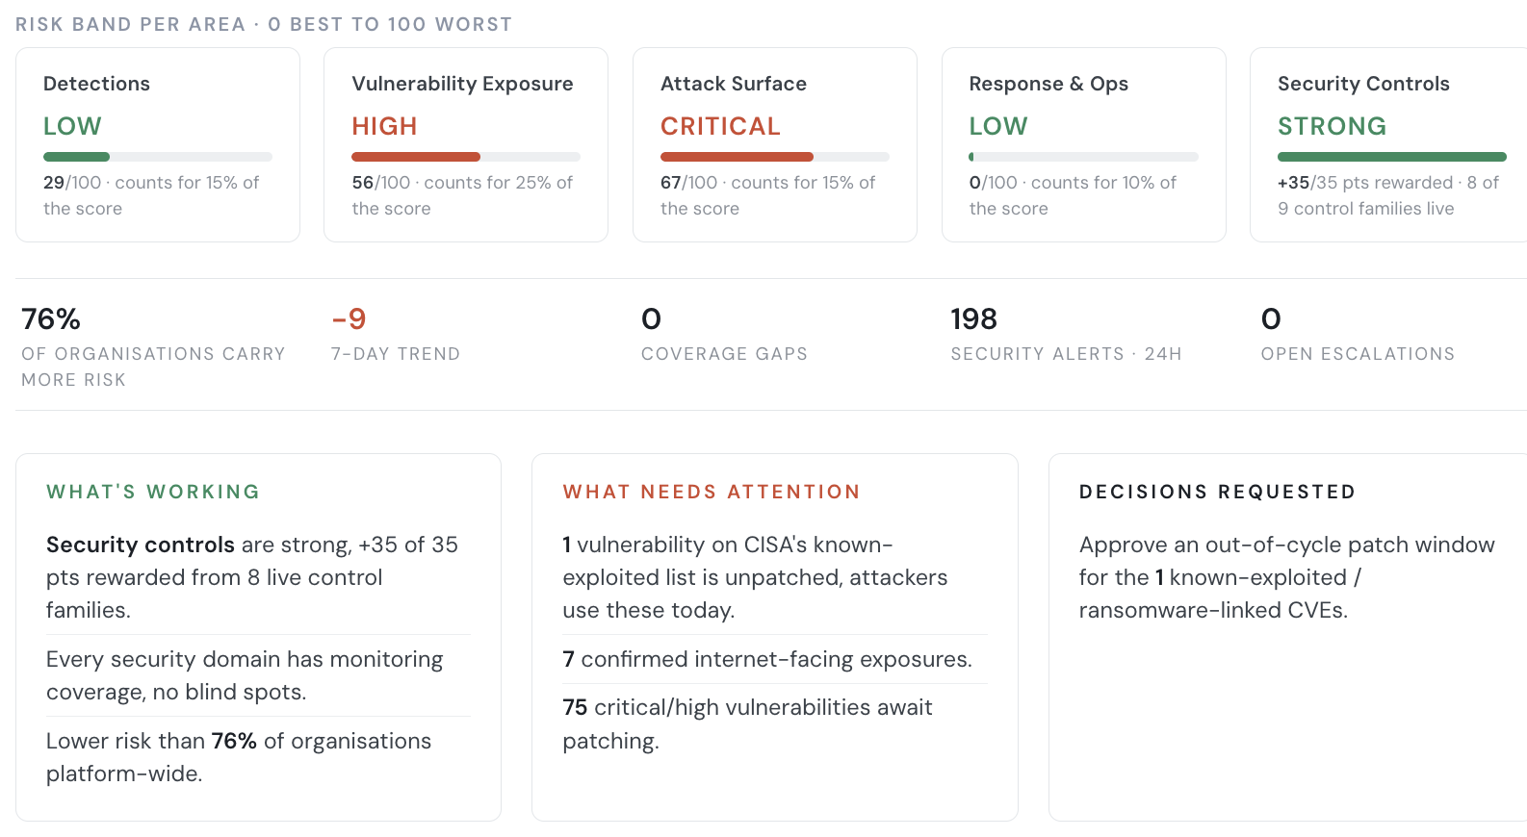Click the LOW band label under Detections
The image size is (1527, 837).
[x=72, y=126]
